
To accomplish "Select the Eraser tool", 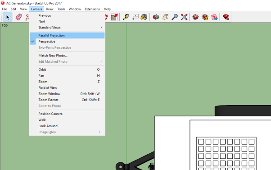I will tap(19, 17).
